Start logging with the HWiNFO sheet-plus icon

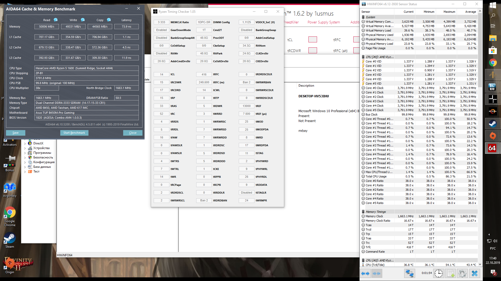point(451,273)
